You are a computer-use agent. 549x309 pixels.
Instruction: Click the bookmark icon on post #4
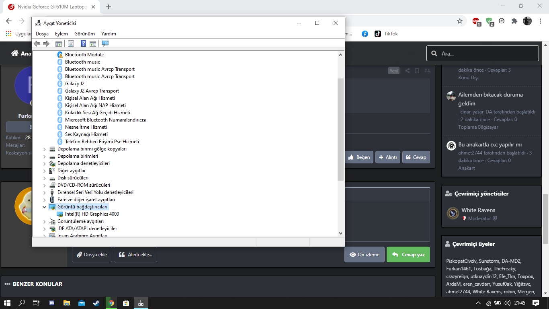pyautogui.click(x=417, y=71)
